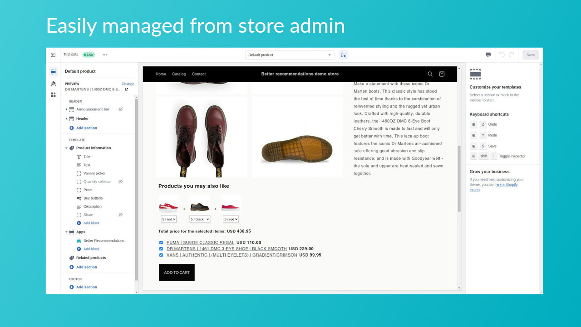Toggle the desktop preview icon

487,54
